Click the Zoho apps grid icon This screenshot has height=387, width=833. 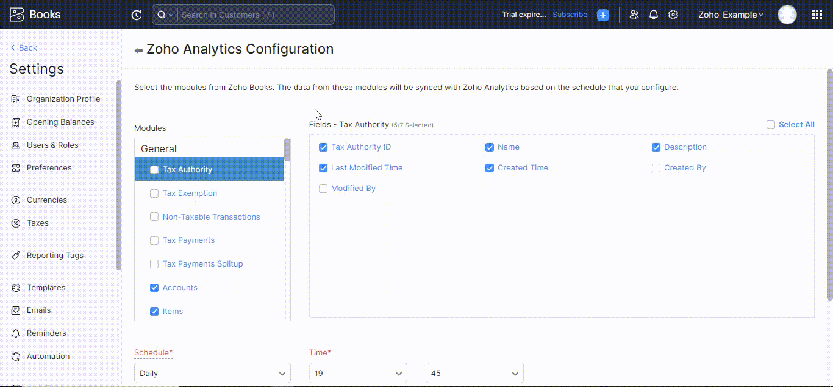pyautogui.click(x=816, y=14)
